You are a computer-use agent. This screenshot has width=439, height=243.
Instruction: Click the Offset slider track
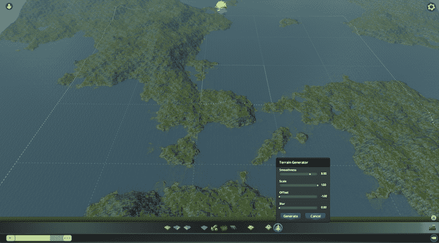298,196
